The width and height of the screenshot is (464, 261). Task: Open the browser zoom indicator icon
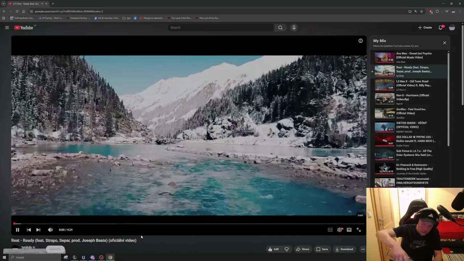coord(415,11)
